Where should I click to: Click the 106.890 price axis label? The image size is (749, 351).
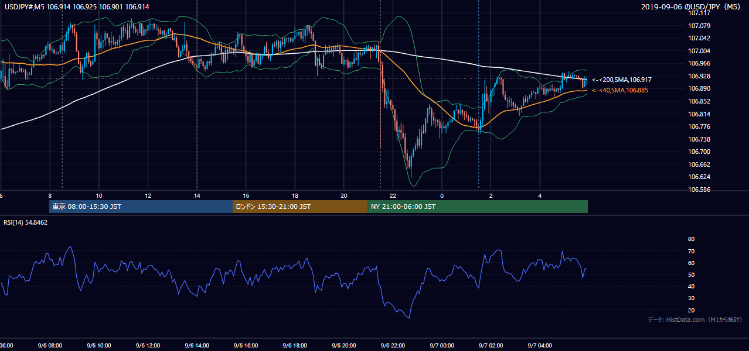pyautogui.click(x=699, y=88)
